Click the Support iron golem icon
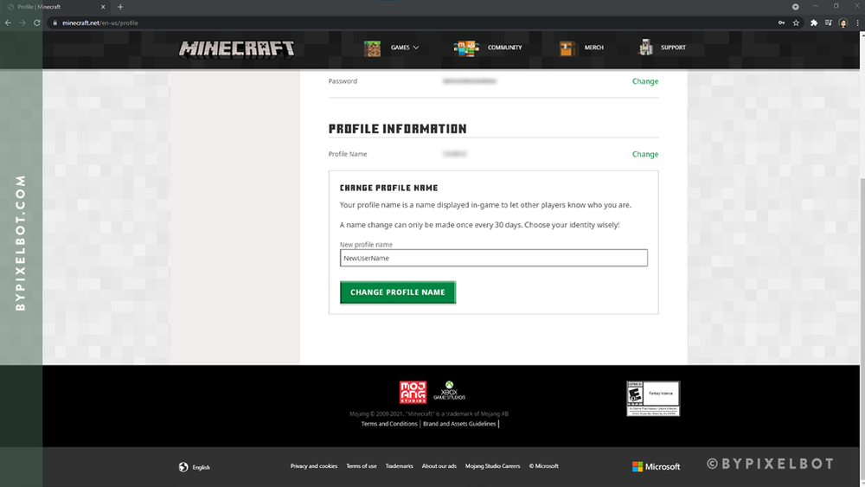This screenshot has width=865, height=487. coord(646,48)
